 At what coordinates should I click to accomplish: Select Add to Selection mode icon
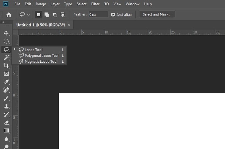coord(47,14)
